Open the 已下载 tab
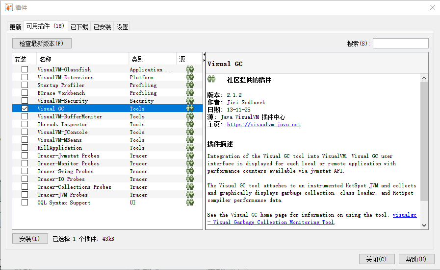Screen dimensions: 440x270 79,27
